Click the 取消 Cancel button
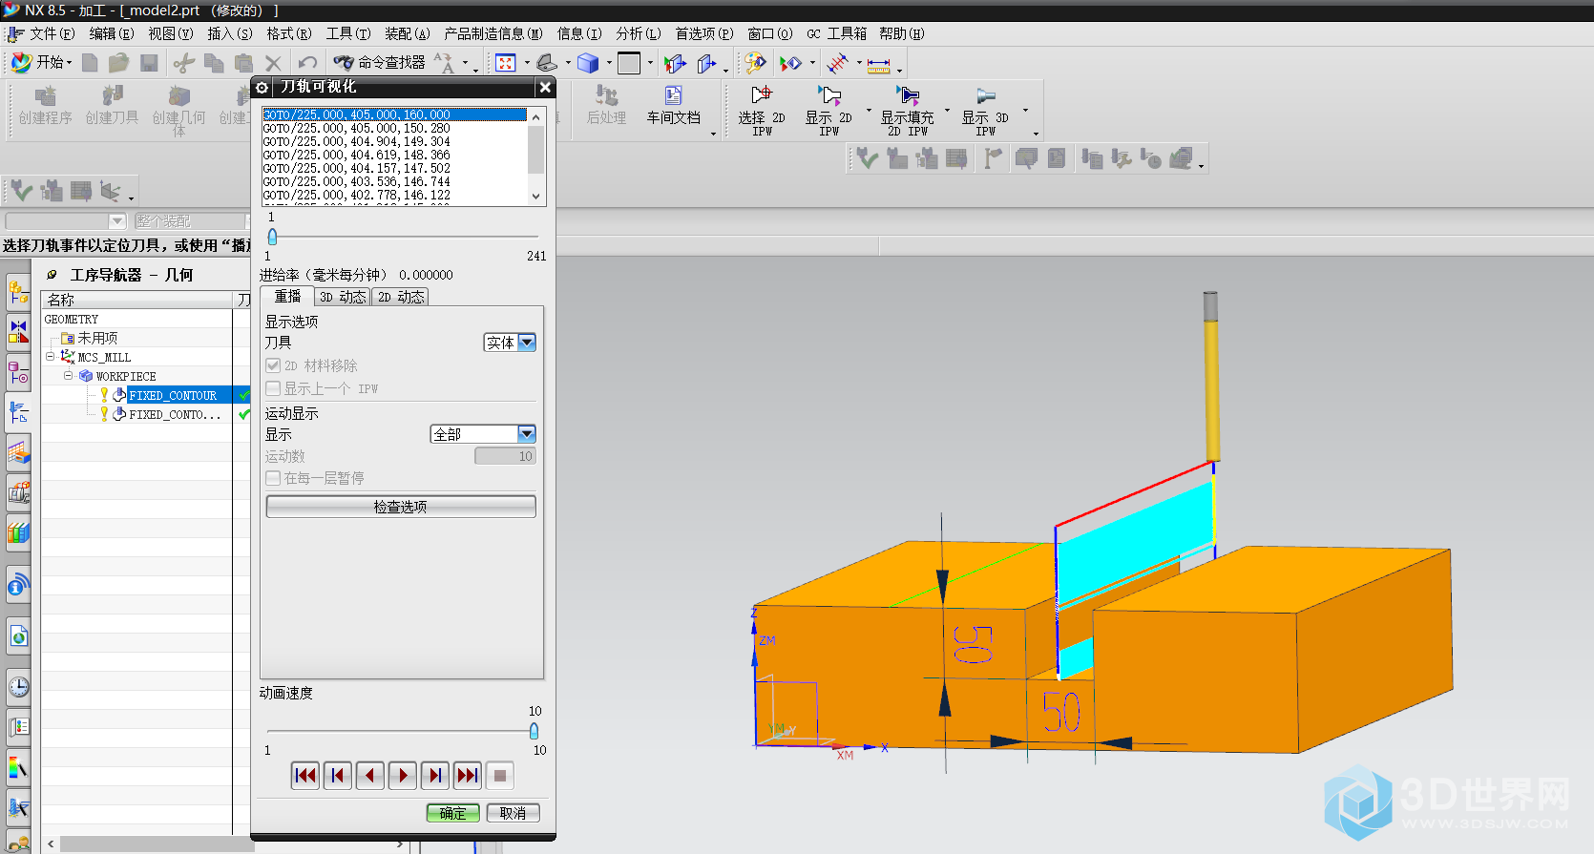The height and width of the screenshot is (854, 1594). [x=513, y=813]
